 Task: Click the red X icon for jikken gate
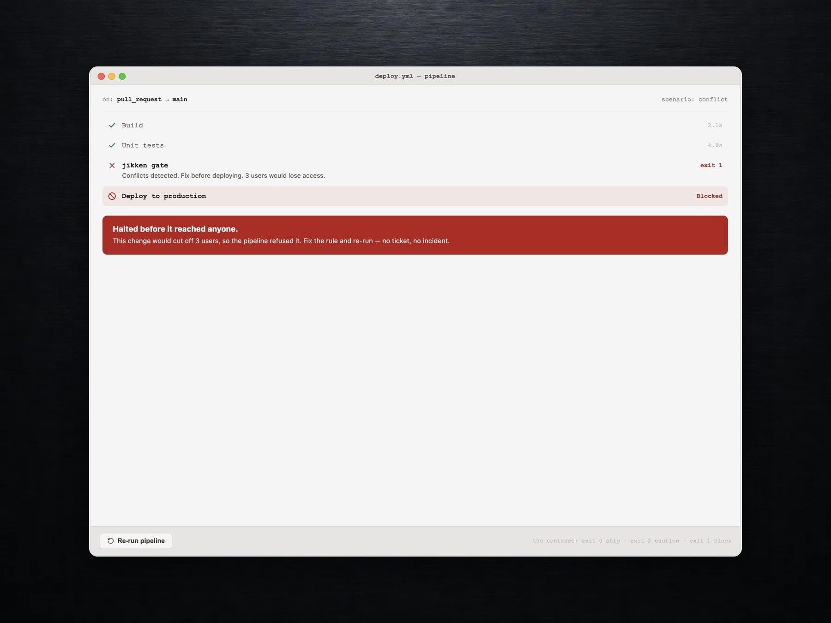[x=112, y=165]
